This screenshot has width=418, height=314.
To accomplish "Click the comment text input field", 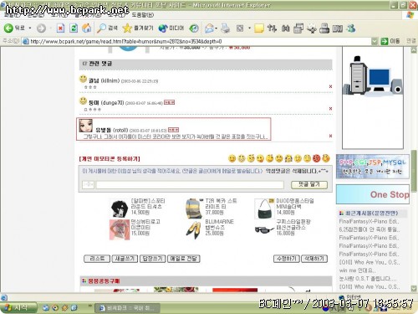I will (x=190, y=184).
